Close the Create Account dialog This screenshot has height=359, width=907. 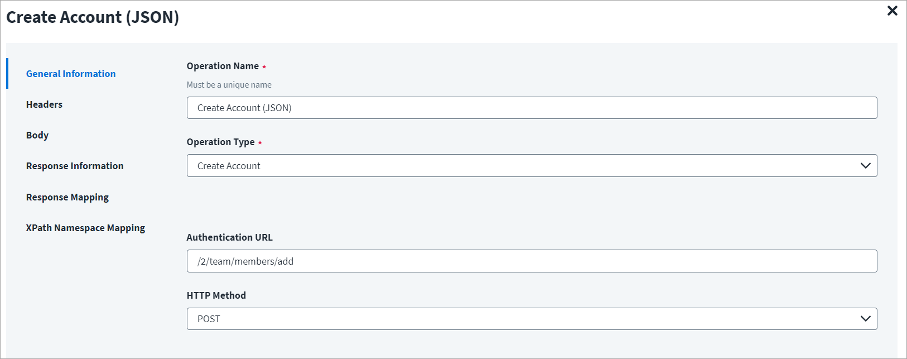click(x=892, y=11)
